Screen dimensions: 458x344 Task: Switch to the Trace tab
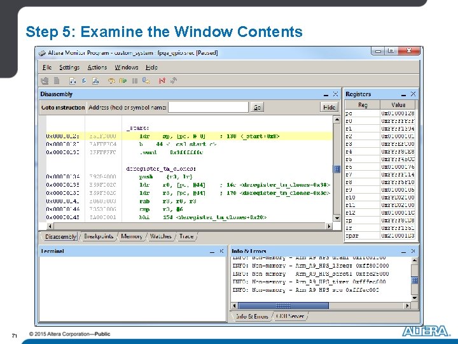tap(186, 236)
